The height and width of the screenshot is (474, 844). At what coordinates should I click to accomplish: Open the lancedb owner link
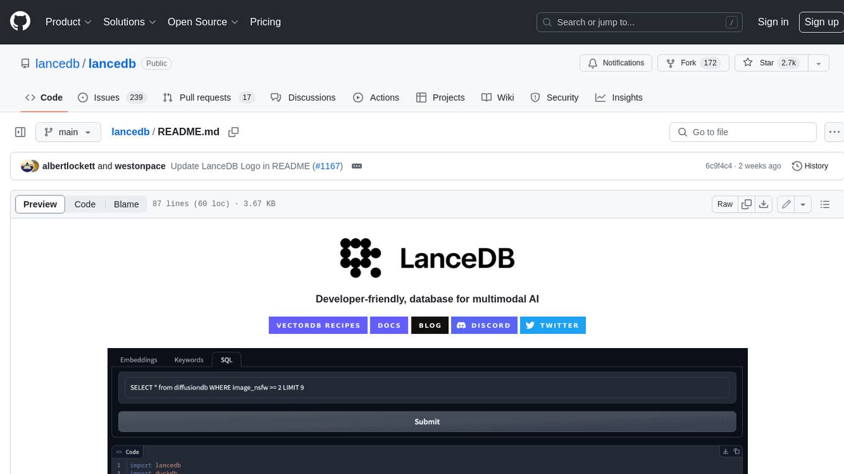click(x=58, y=63)
